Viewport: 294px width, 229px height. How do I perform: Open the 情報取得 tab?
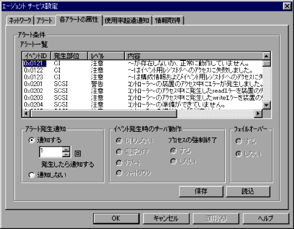tap(168, 21)
